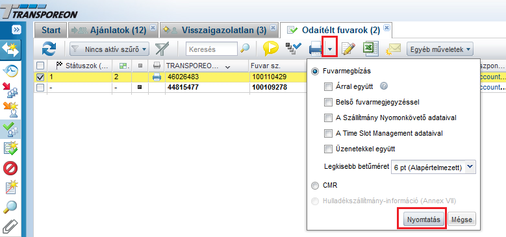Click the sidebar magnifying glass icon
The image size is (506, 237).
click(x=10, y=207)
